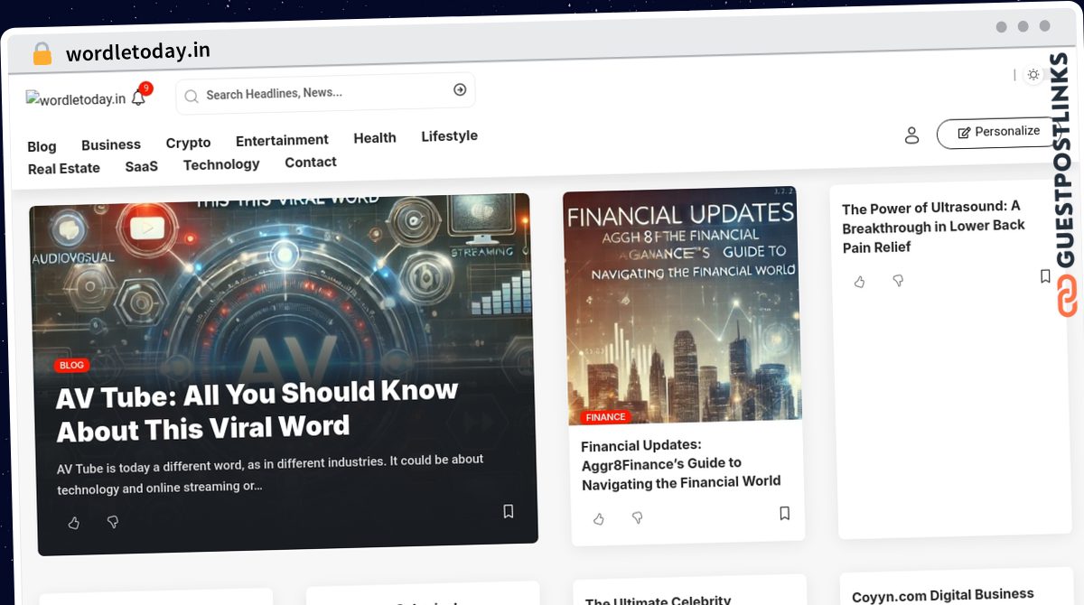Bookmark the AV Tube article
This screenshot has width=1084, height=605.
pyautogui.click(x=509, y=511)
